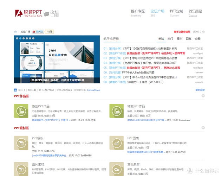The image size is (221, 176).
Task: Click the 7.6万 follower count badge
Action: tap(49, 32)
